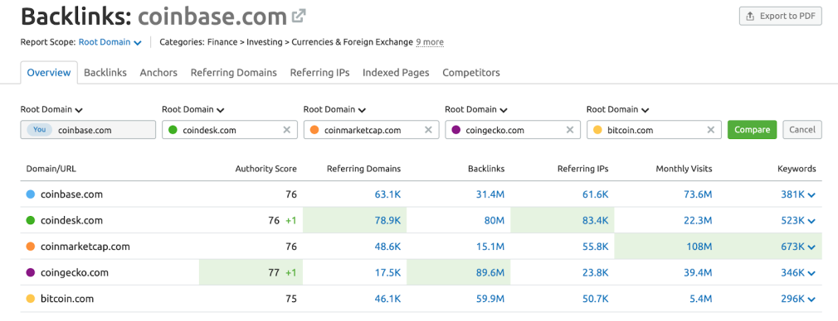Click coingecko.com in the table's domain column
The image size is (838, 321).
(x=75, y=272)
